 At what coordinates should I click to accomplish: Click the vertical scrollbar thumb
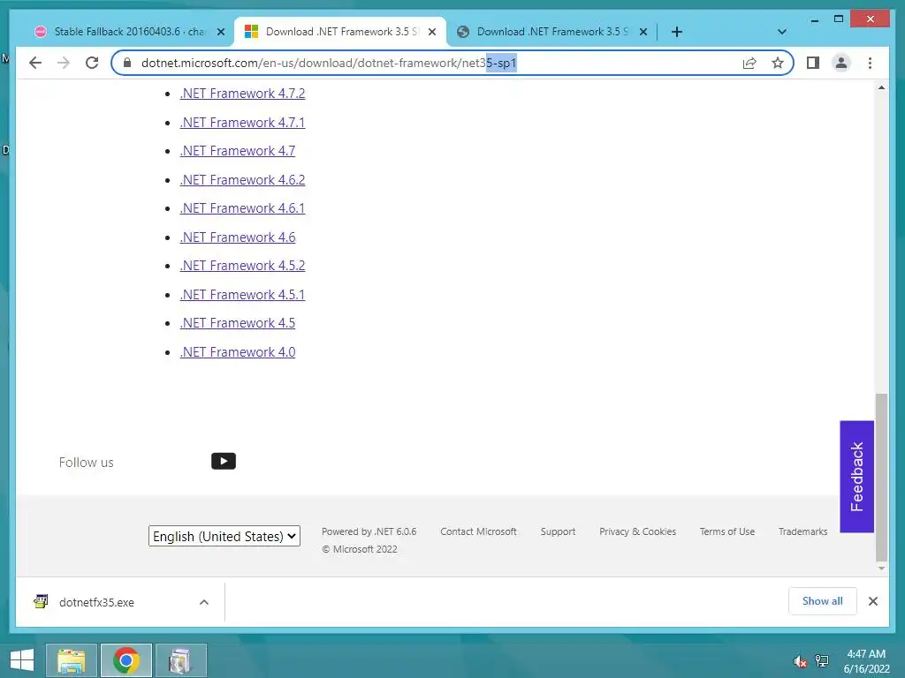point(881,478)
